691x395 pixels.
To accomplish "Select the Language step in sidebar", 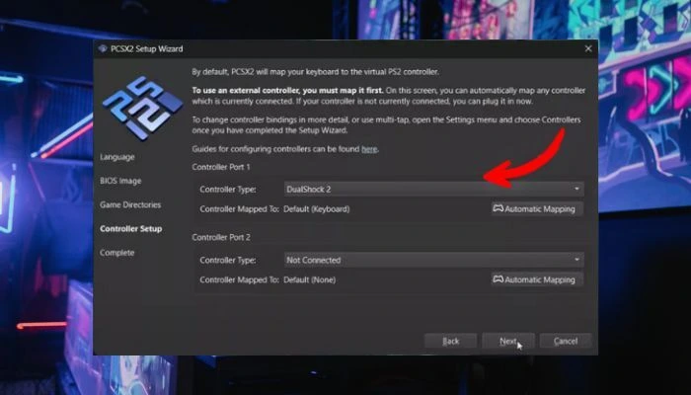I will click(x=117, y=157).
